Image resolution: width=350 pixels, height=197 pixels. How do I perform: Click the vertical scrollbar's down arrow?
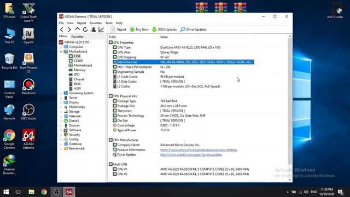290,179
